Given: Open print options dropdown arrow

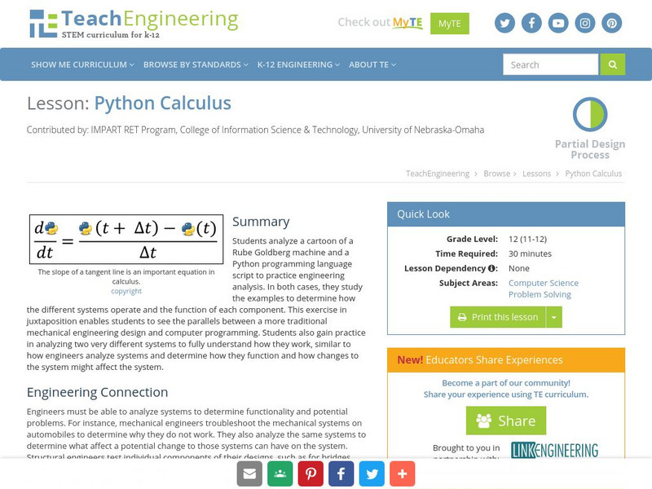Looking at the screenshot, I should pos(554,317).
